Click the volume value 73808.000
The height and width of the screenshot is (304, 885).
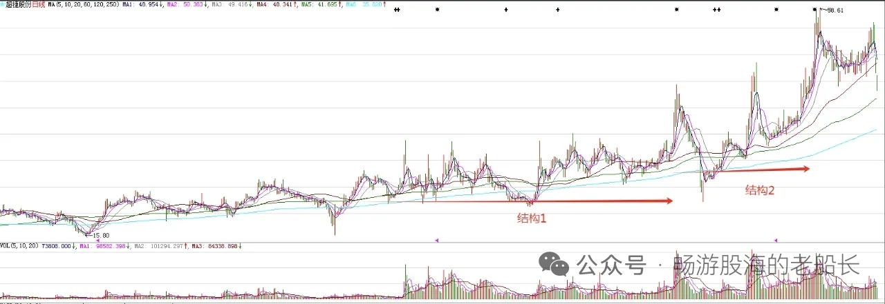57,246
